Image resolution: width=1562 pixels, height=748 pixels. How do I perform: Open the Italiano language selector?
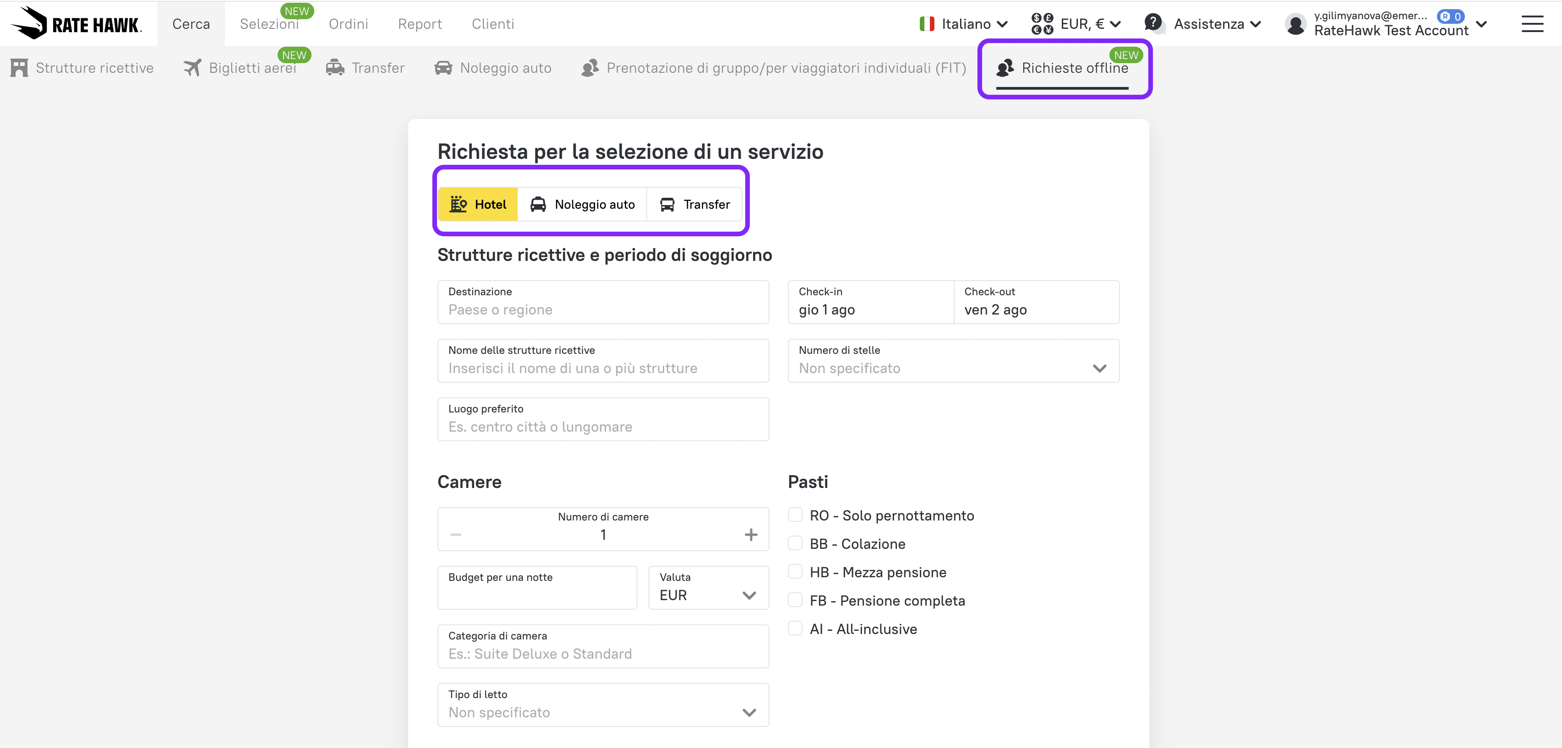point(963,24)
